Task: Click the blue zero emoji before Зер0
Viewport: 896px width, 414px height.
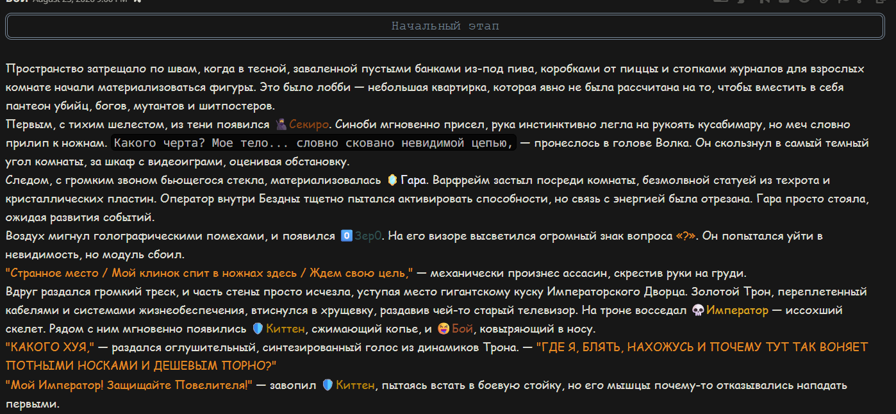Action: pyautogui.click(x=346, y=236)
